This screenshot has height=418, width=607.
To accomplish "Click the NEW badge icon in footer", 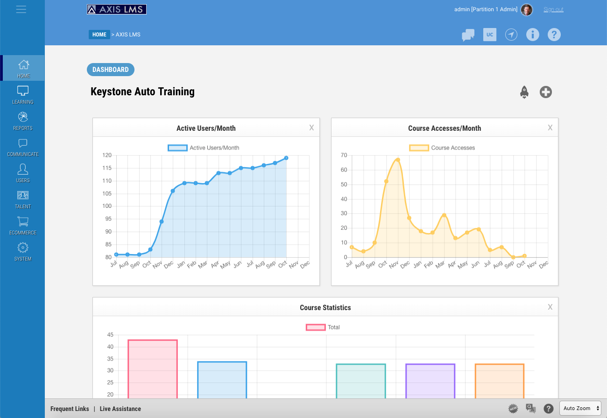I will pyautogui.click(x=513, y=409).
